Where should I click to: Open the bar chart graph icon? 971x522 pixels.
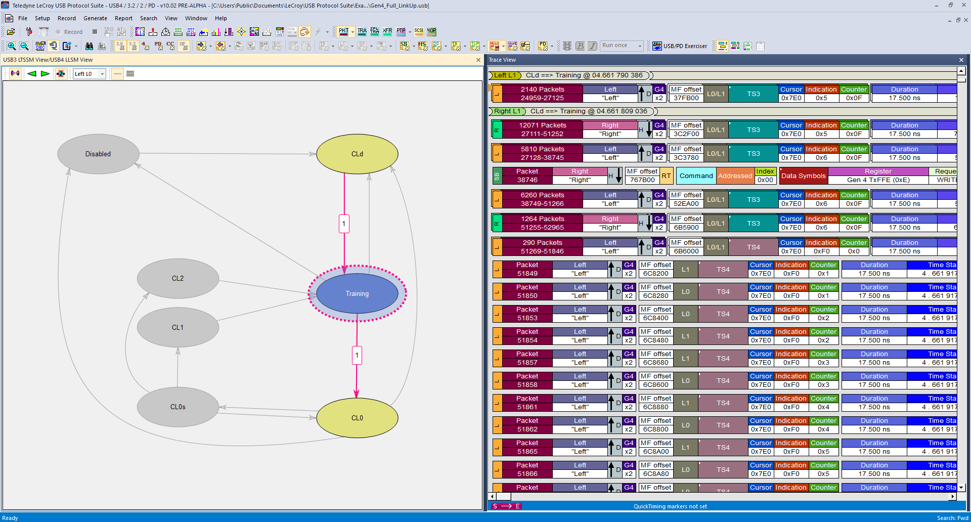tap(216, 32)
